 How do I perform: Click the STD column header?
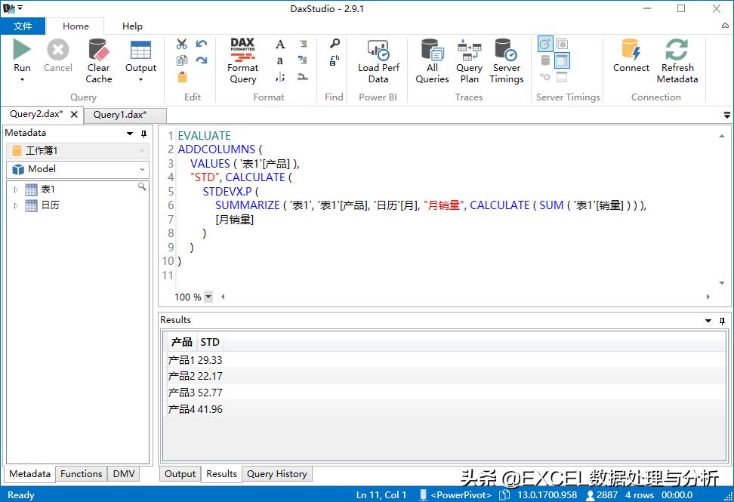(210, 342)
